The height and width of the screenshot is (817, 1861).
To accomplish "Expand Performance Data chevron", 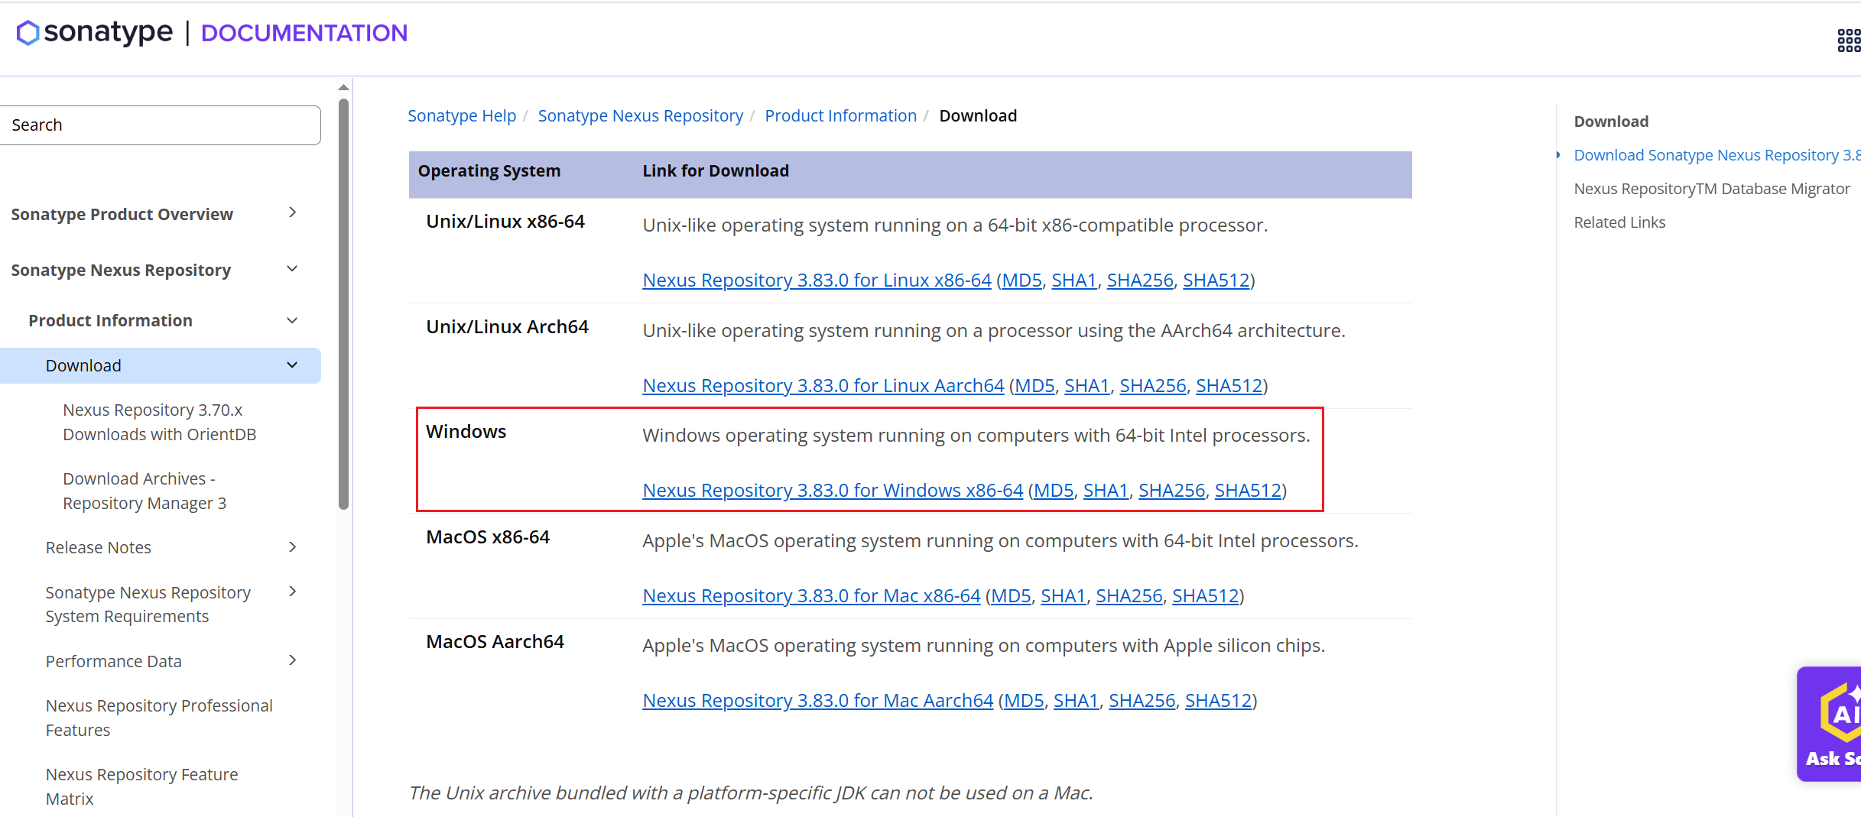I will (x=292, y=660).
